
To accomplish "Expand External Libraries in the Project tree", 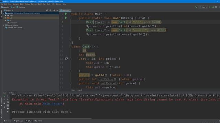I will (x=4, y=25).
